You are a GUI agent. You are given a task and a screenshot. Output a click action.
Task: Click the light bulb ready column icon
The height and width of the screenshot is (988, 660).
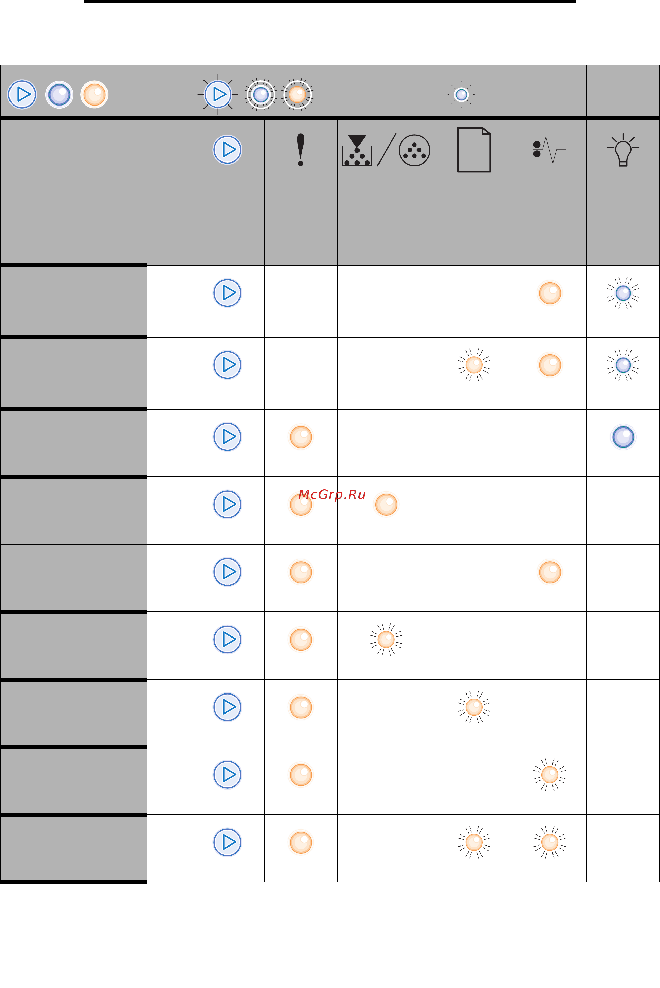(623, 149)
